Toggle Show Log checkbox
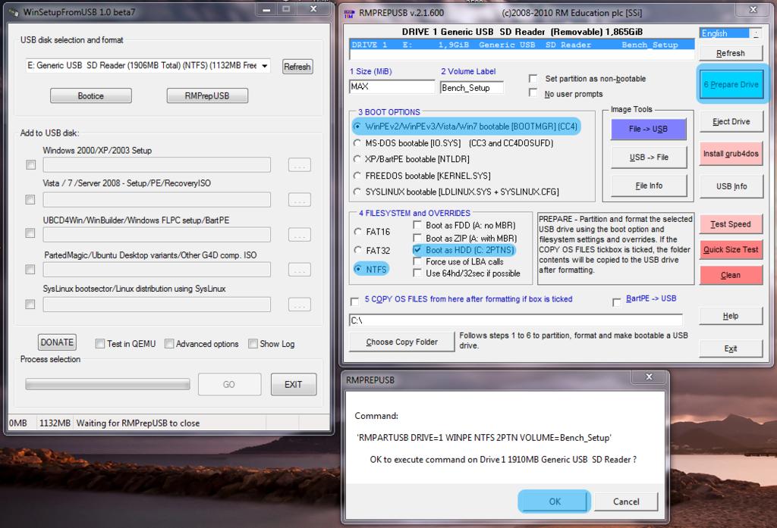This screenshot has height=528, width=777. coord(253,343)
